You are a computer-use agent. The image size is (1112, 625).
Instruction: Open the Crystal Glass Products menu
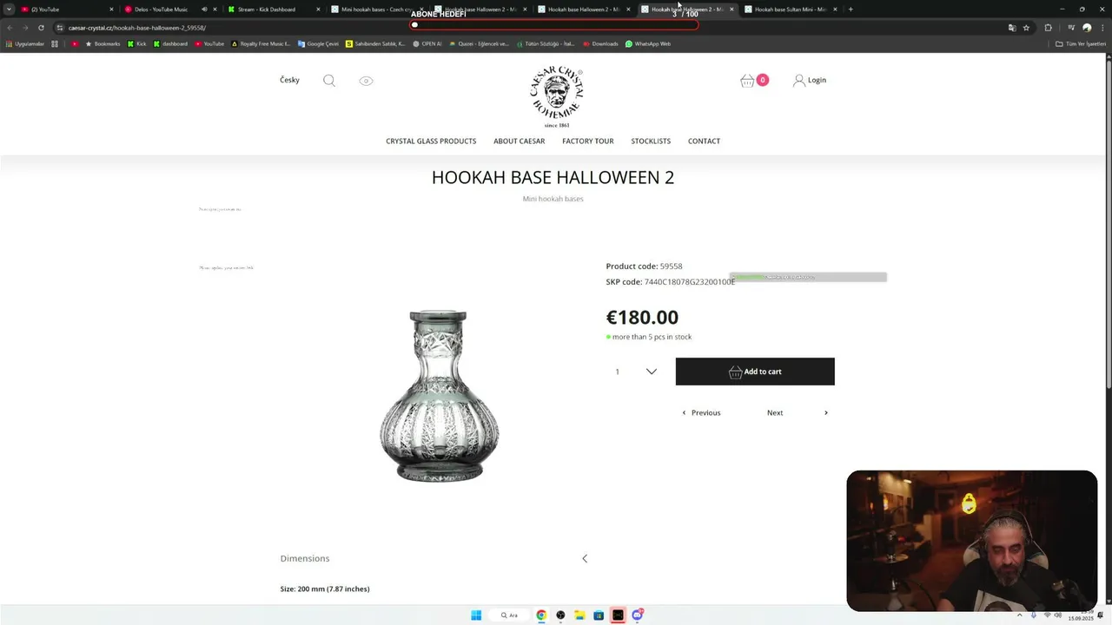(x=431, y=141)
